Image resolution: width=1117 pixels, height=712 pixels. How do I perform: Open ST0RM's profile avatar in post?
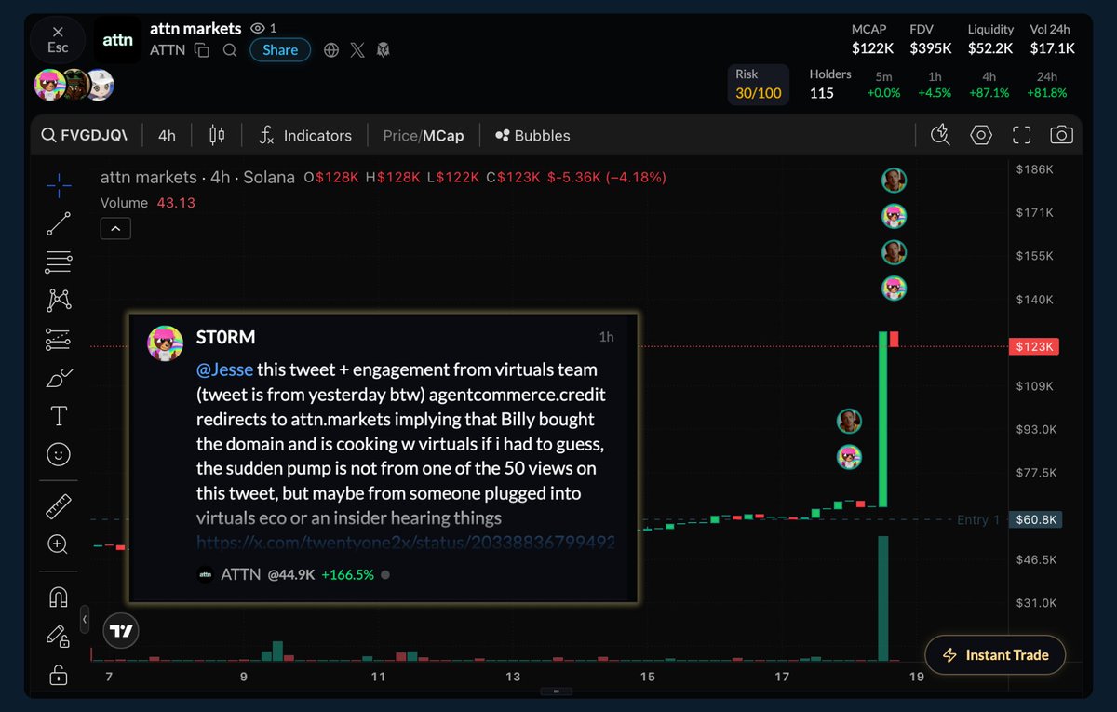[165, 343]
